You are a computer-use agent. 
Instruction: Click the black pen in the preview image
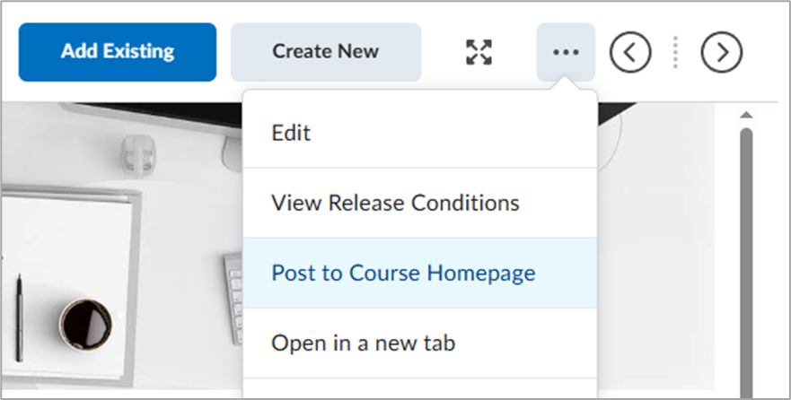(19, 317)
